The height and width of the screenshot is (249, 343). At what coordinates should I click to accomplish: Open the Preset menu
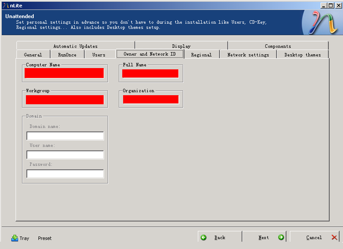44,238
